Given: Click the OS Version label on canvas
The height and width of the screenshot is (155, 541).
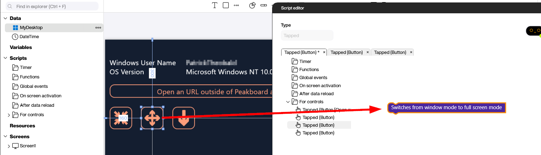Looking at the screenshot, I should coord(127,72).
